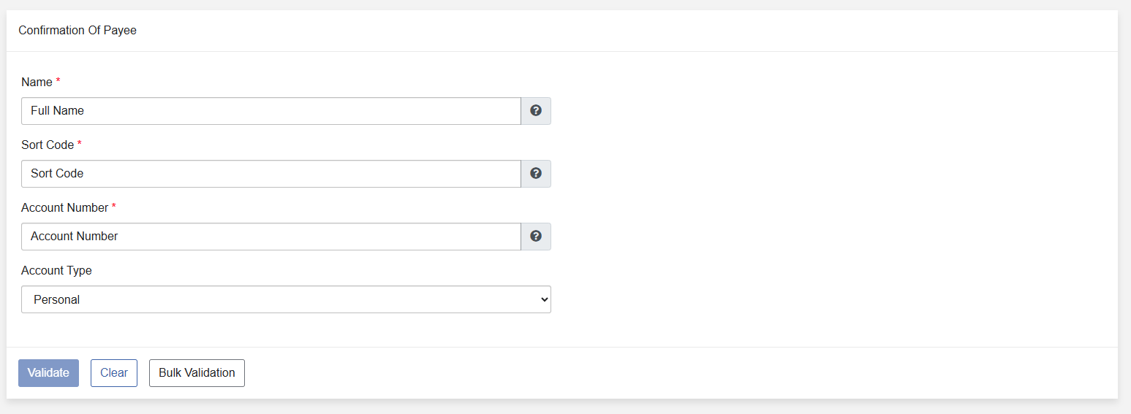This screenshot has width=1131, height=414.
Task: Select the Account Number input box
Action: 271,237
